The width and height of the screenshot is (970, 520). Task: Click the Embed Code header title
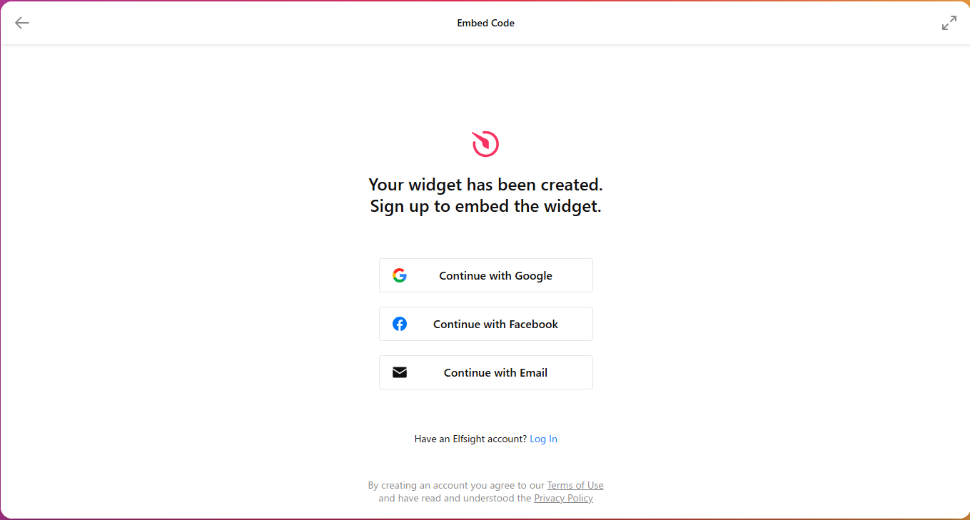(x=486, y=23)
